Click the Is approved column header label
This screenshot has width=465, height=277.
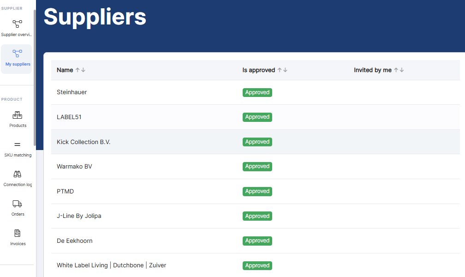[x=259, y=70]
